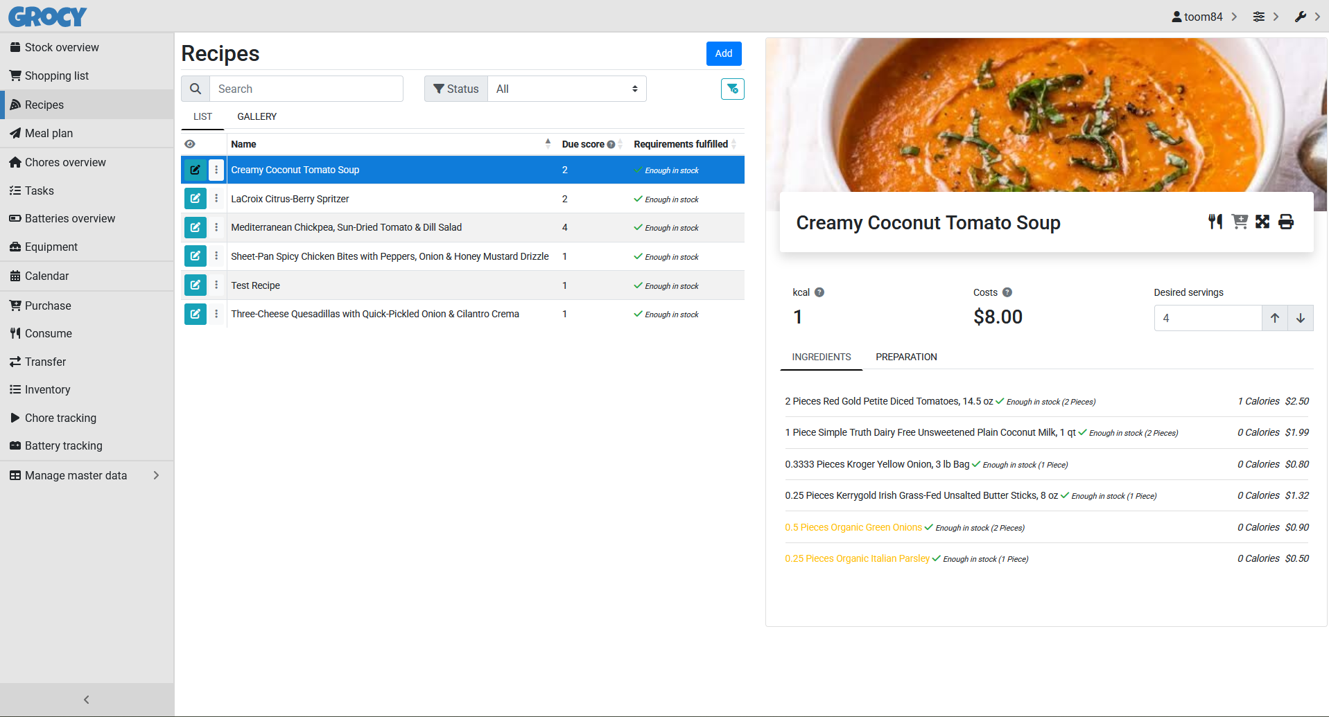Open the wrench settings menu
Image resolution: width=1329 pixels, height=717 pixels.
[x=1307, y=17]
